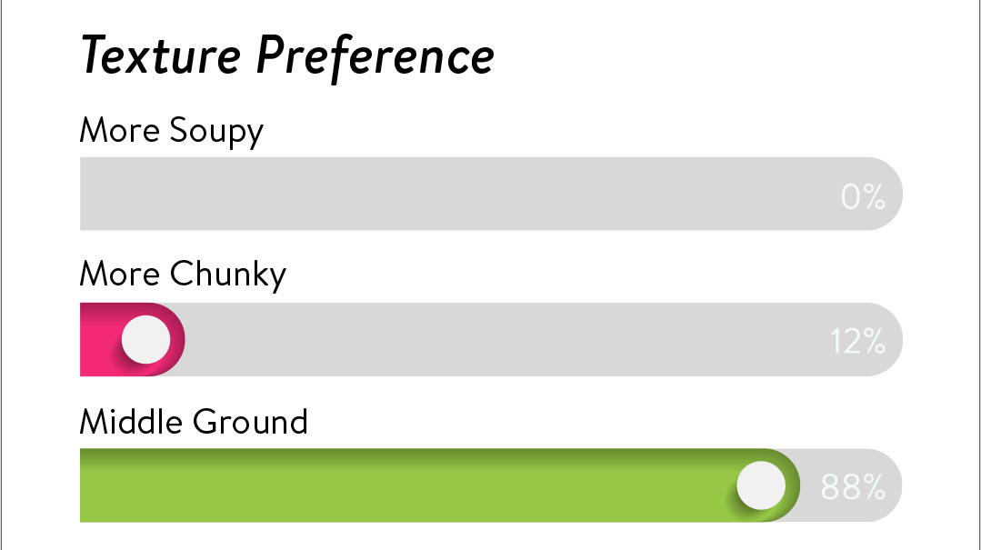
Task: Click the 12% value label
Action: coord(857,342)
